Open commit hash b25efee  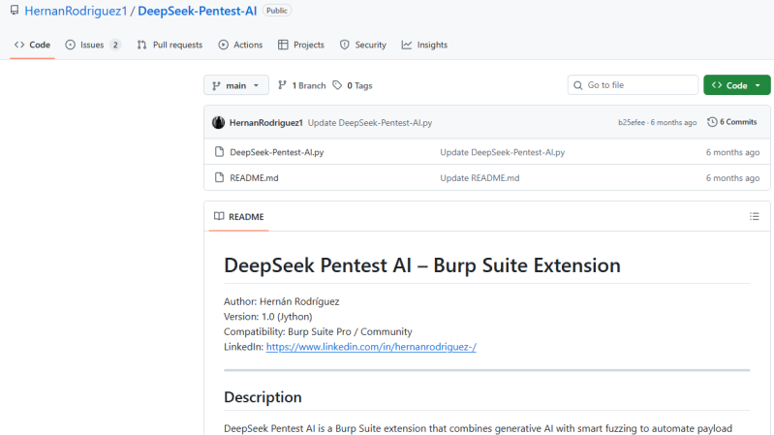(632, 123)
